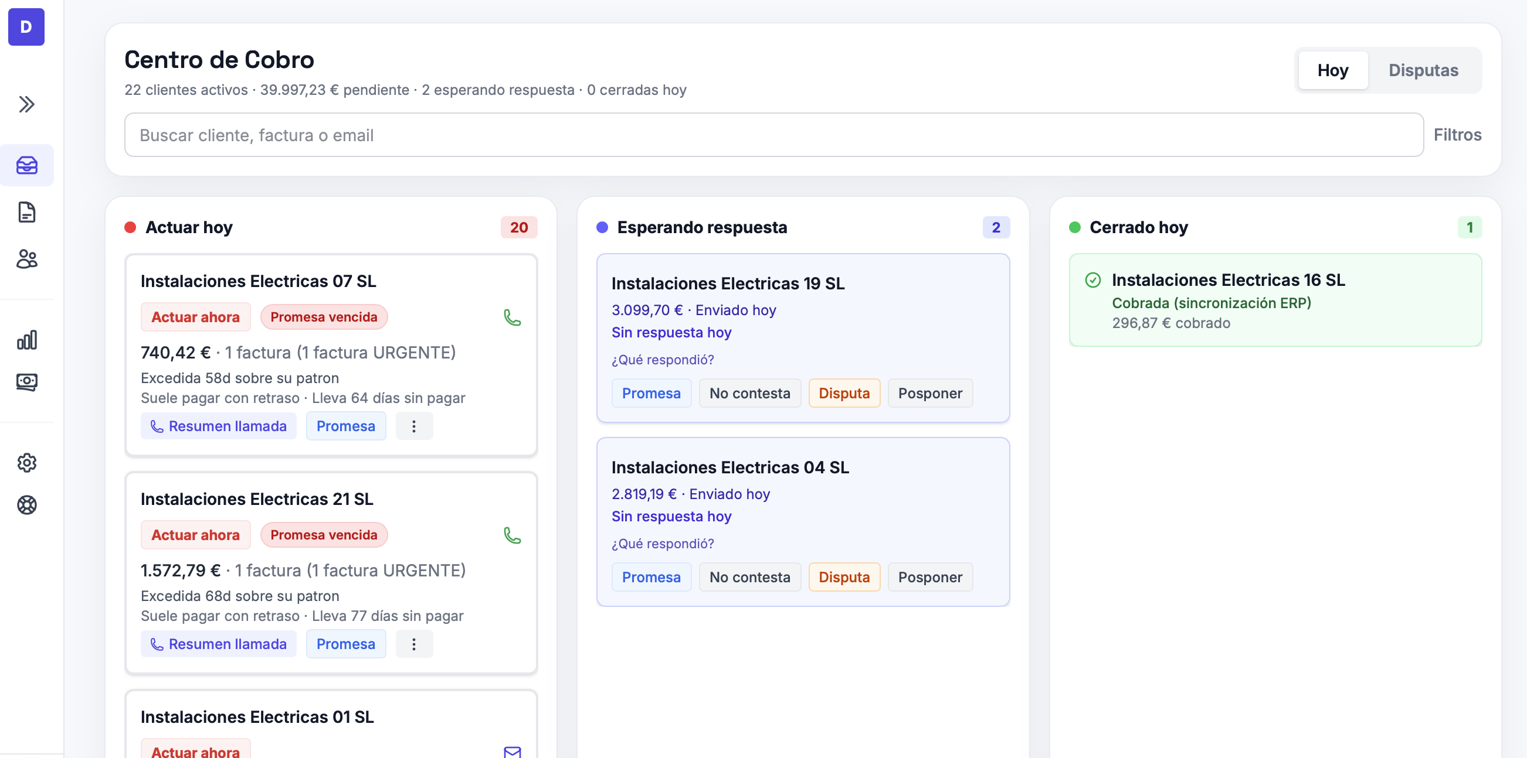Click the Actuar hoy column header
The height and width of the screenshot is (758, 1527).
coord(189,227)
